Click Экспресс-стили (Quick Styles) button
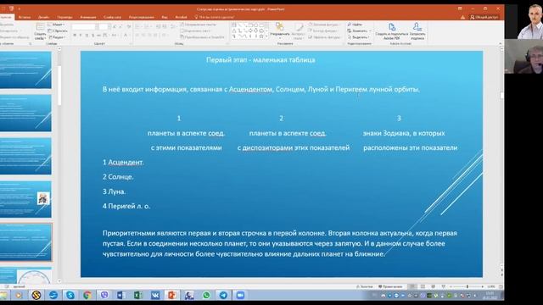 [298, 31]
